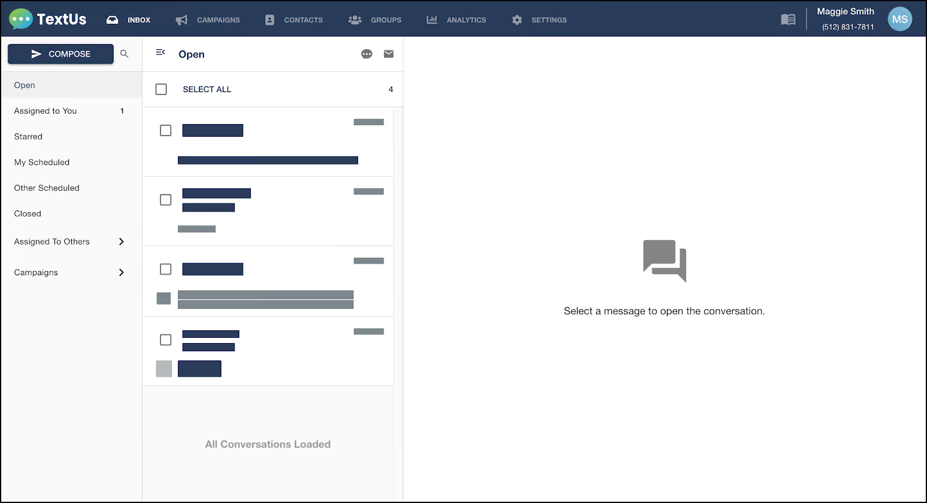Click the chat bubble filter icon
927x503 pixels.
click(x=367, y=54)
